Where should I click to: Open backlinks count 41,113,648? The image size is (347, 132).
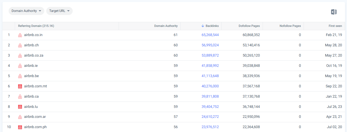tap(210, 76)
